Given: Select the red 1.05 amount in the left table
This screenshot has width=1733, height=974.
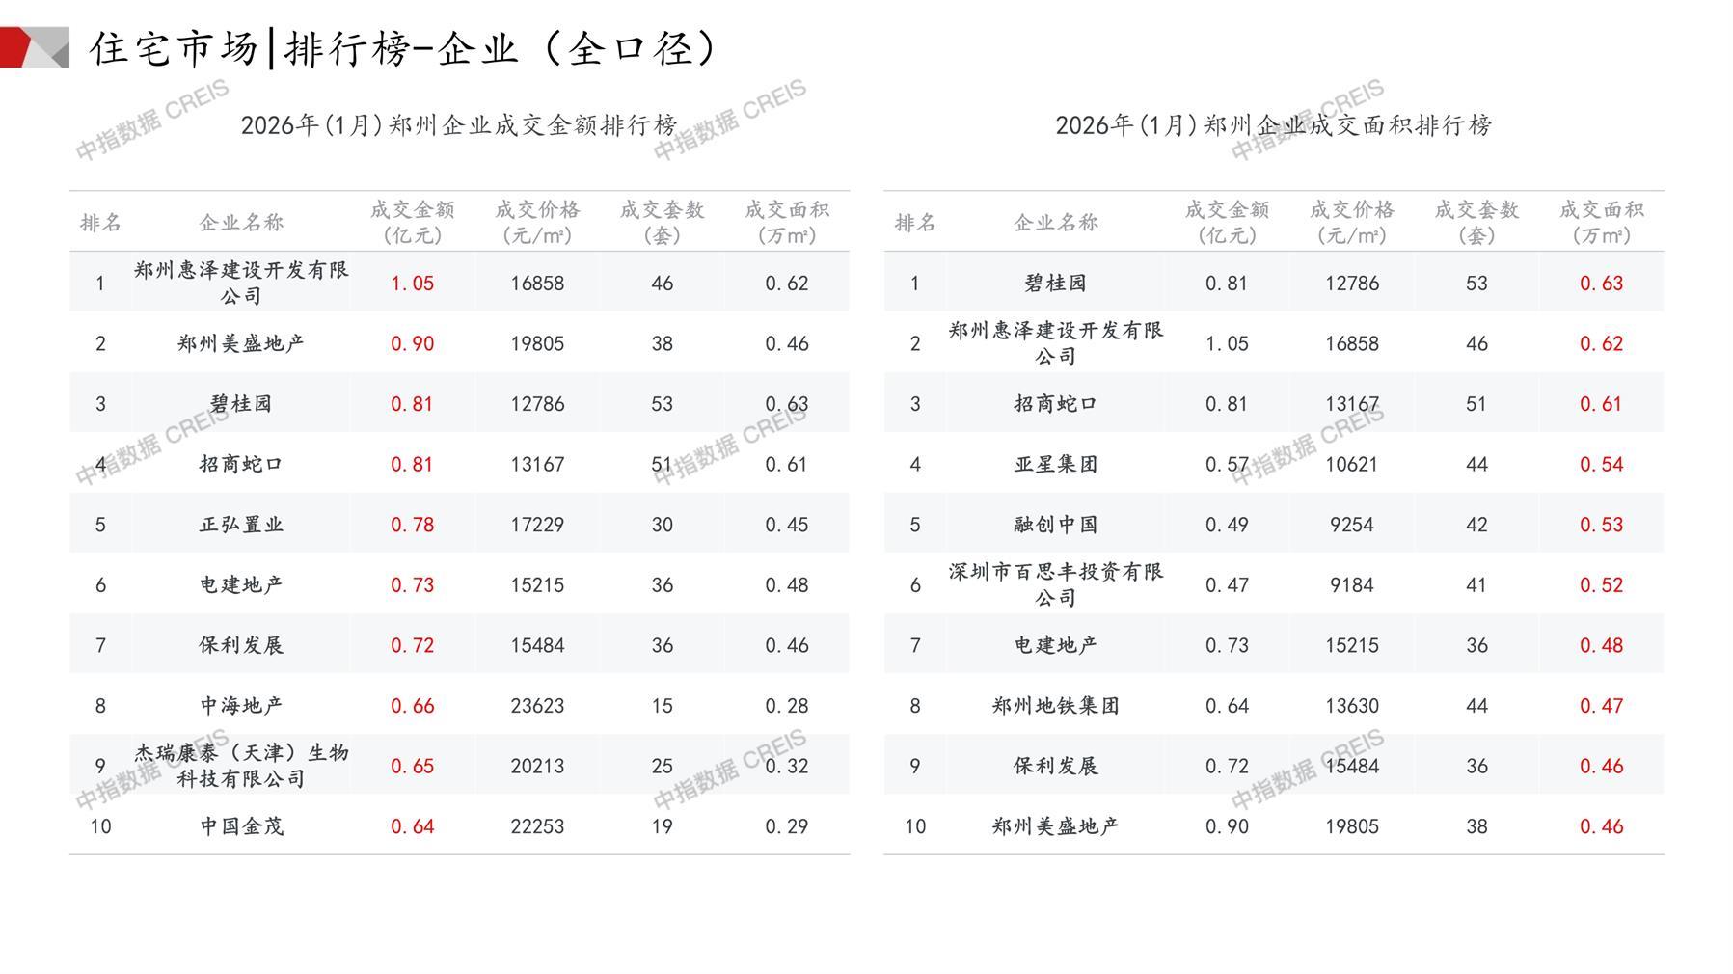Looking at the screenshot, I should tap(412, 284).
